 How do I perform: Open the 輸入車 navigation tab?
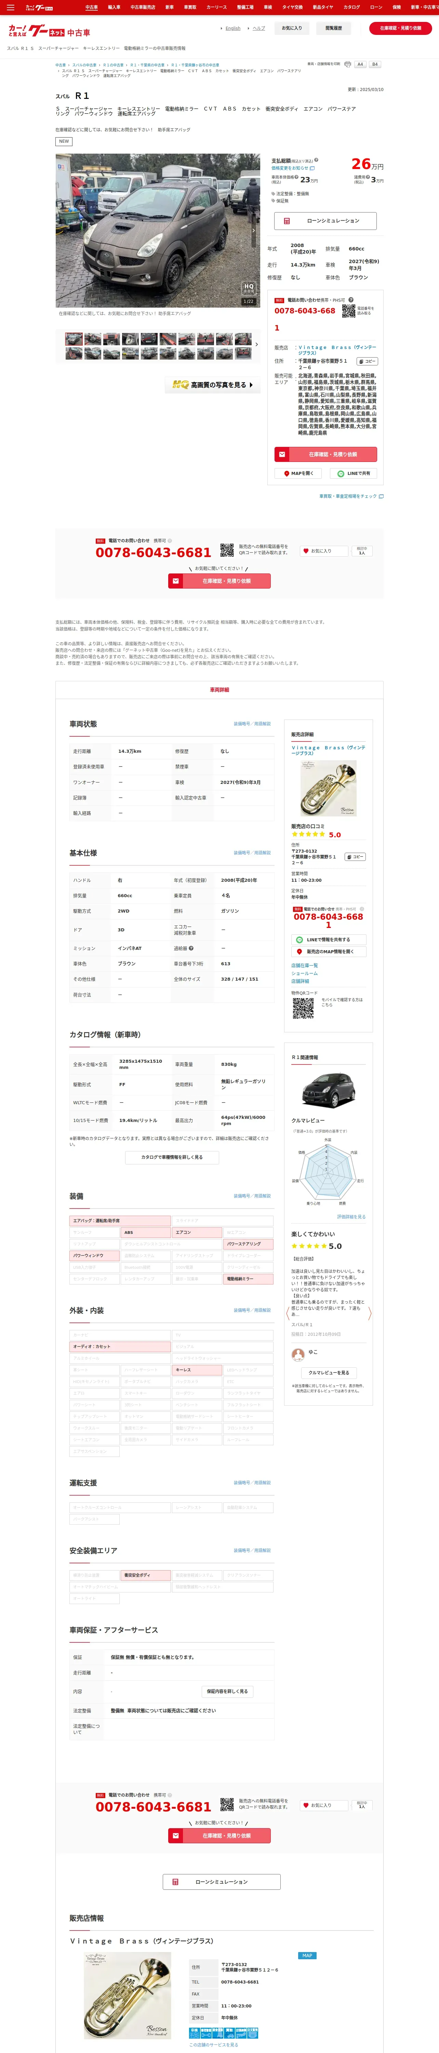tap(114, 7)
